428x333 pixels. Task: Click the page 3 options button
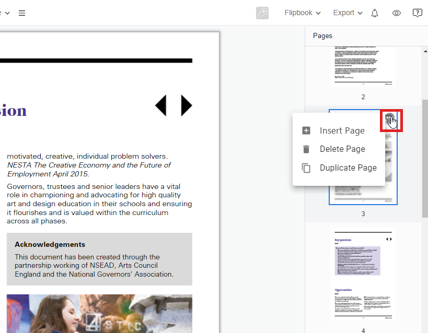click(390, 118)
